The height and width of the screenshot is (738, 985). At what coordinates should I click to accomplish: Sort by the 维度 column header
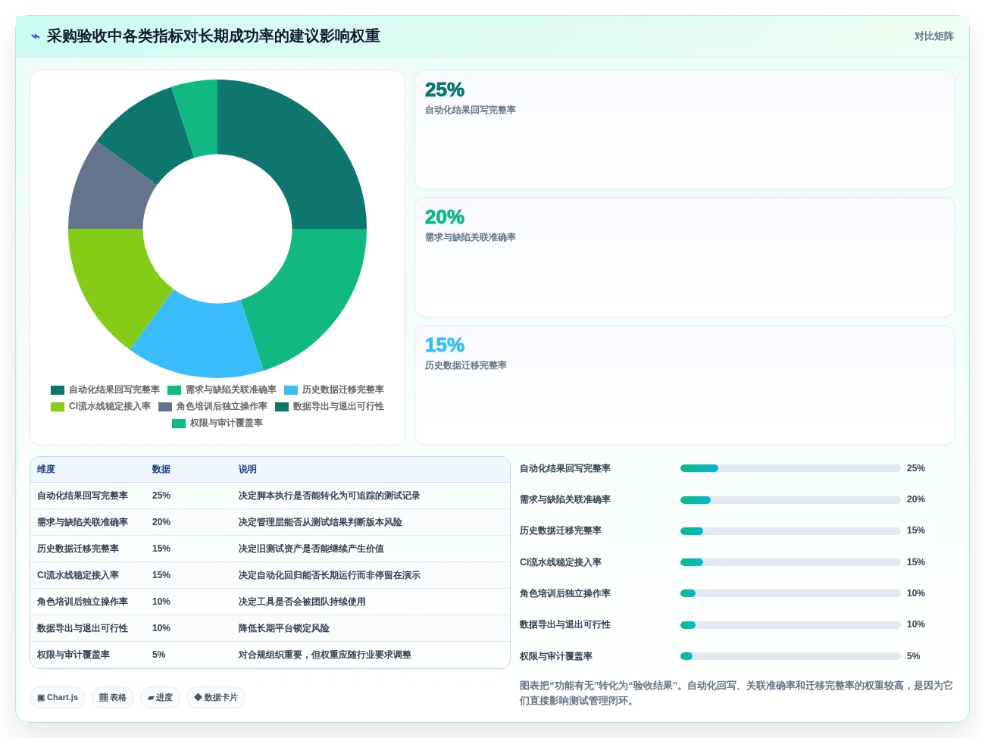[x=46, y=470]
